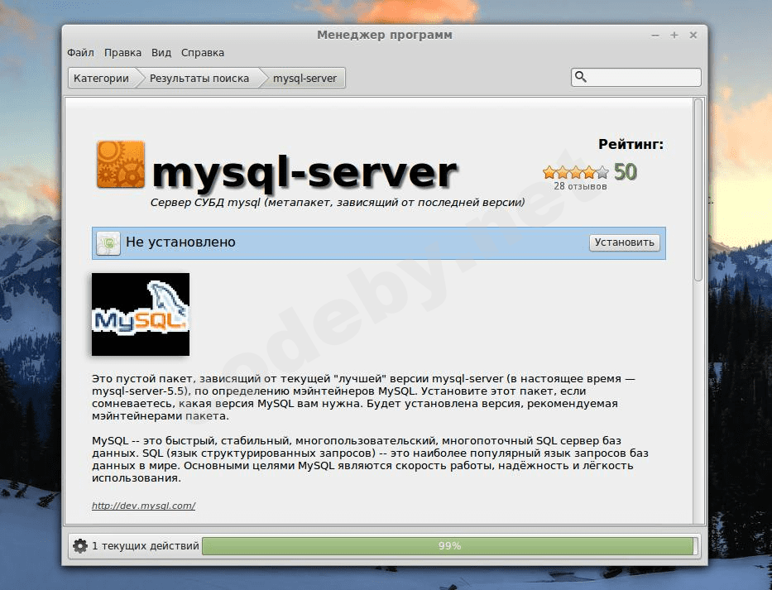Click the mysql-server package title

[x=304, y=173]
